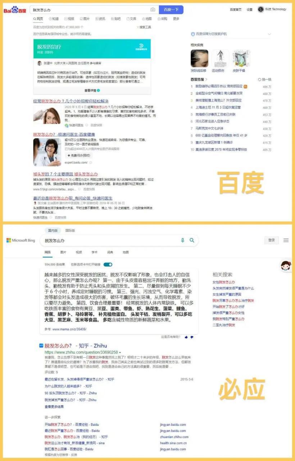Viewport: 295px width, 461px height.
Task: Switch to Baidu 资讯 tab
Action: 100,19
